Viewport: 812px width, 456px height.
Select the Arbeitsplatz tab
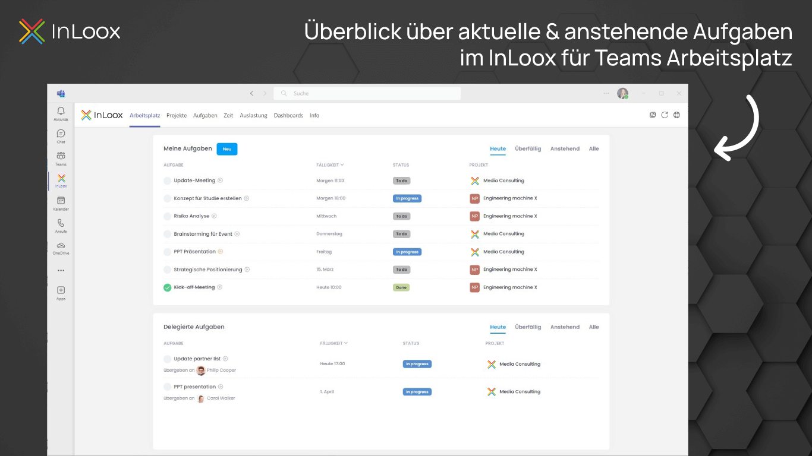click(x=145, y=115)
